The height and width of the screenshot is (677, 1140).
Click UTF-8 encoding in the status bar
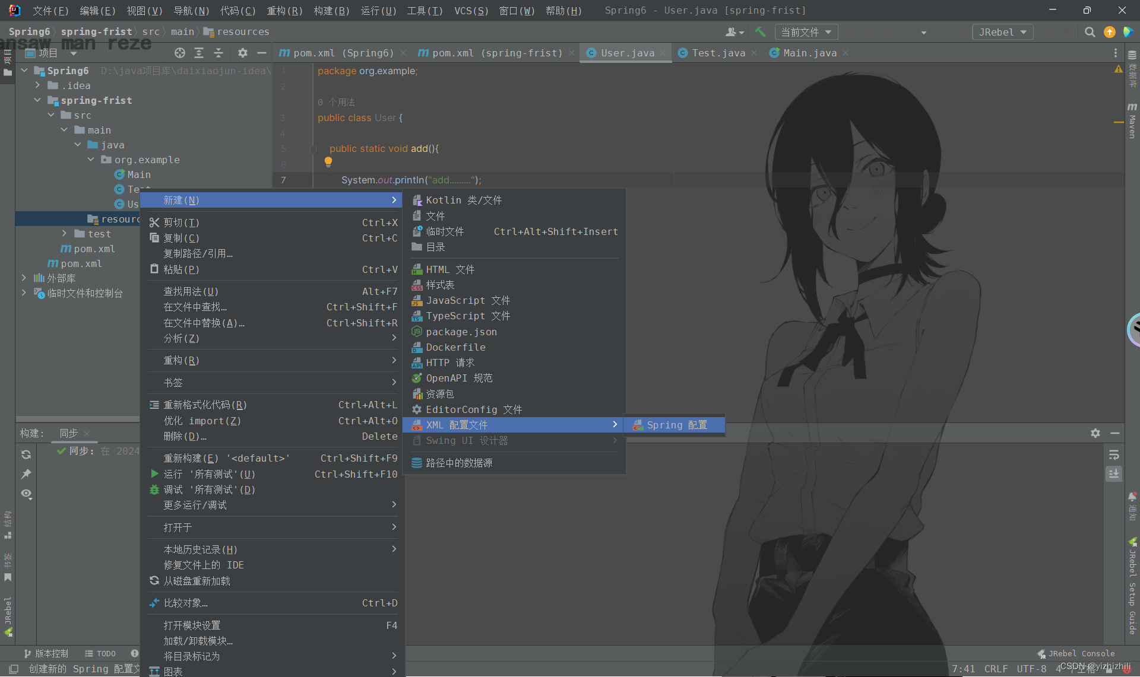click(1031, 669)
